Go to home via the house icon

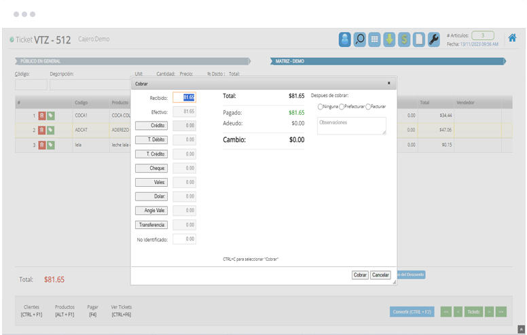[512, 37]
